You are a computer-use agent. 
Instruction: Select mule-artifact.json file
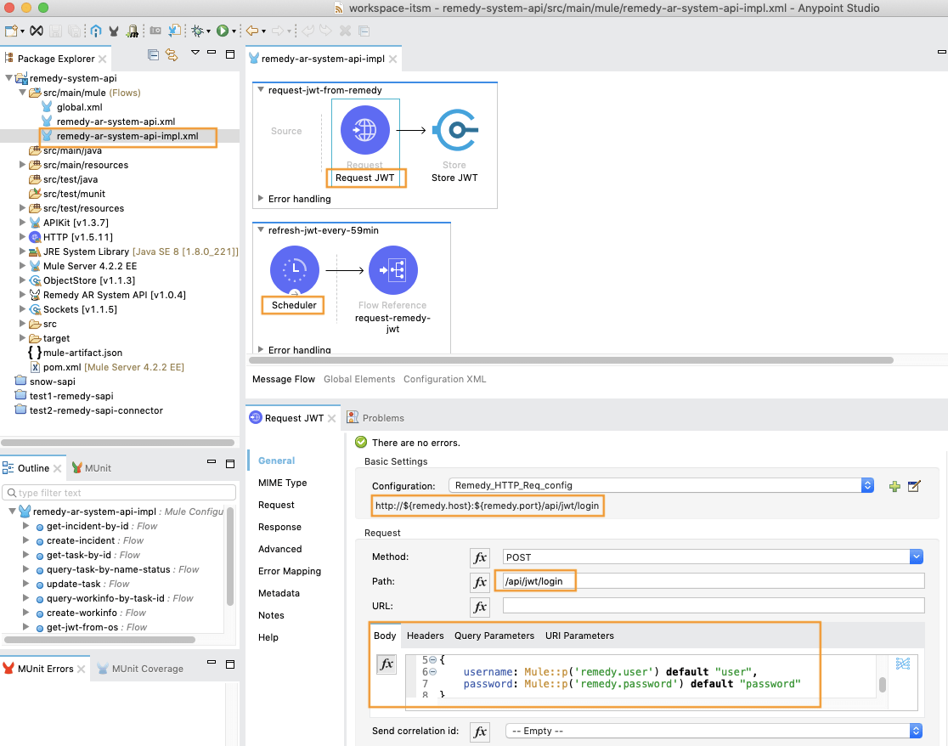tap(82, 353)
